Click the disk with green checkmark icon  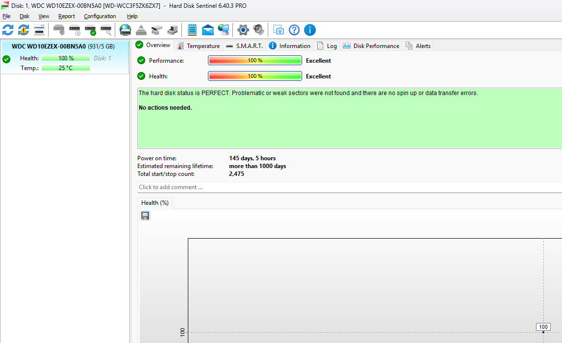(90, 30)
